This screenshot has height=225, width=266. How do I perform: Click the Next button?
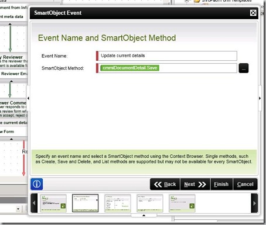click(195, 184)
